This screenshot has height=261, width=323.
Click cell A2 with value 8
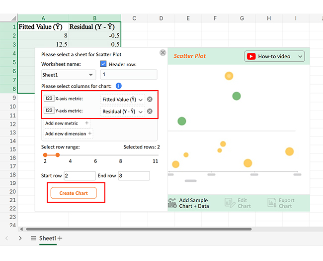tap(43, 35)
